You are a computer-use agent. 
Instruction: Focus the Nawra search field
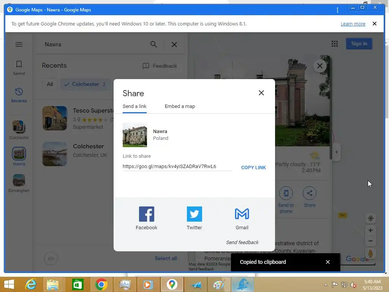(94, 44)
